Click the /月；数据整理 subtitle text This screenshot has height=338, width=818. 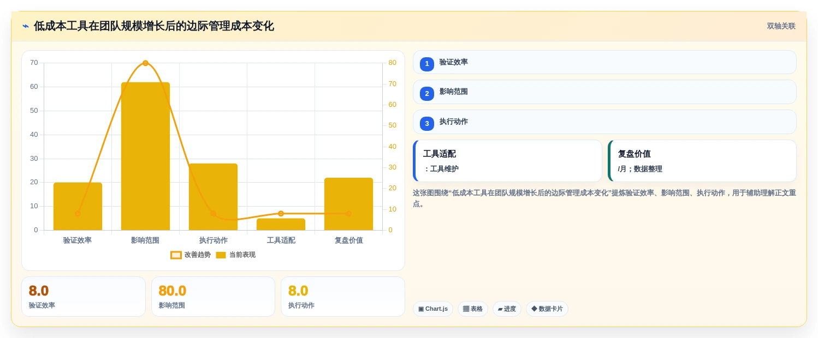pos(640,169)
